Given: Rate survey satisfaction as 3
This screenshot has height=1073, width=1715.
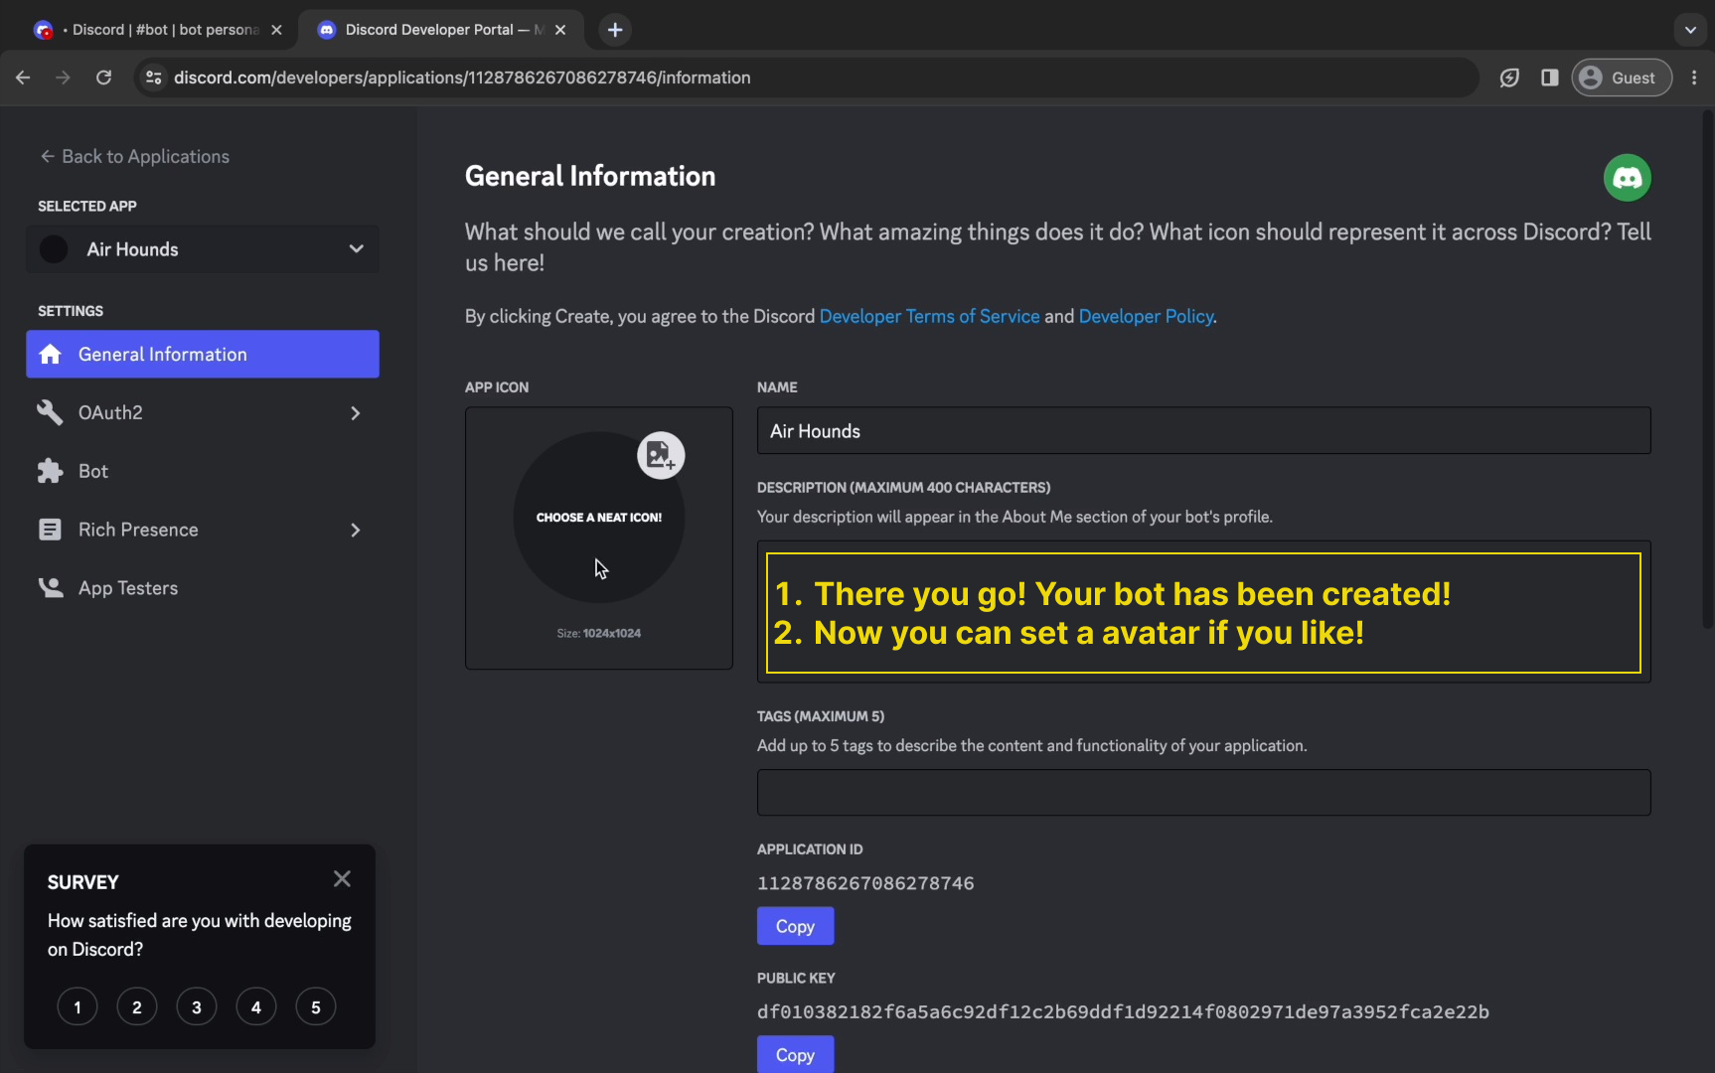Looking at the screenshot, I should [x=197, y=1007].
